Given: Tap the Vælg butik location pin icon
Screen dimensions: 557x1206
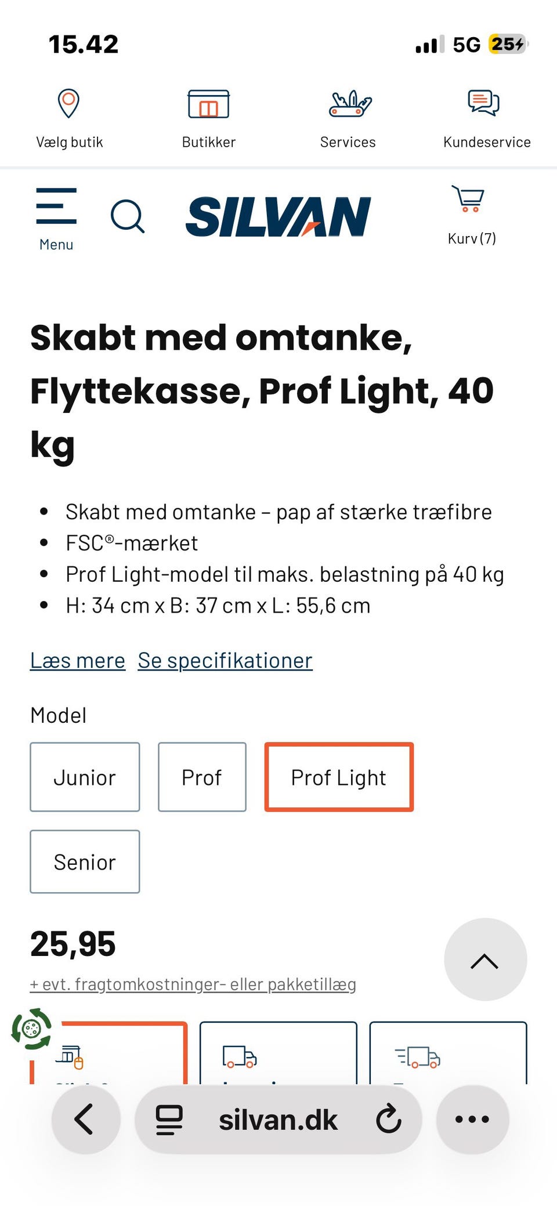Looking at the screenshot, I should tap(68, 104).
